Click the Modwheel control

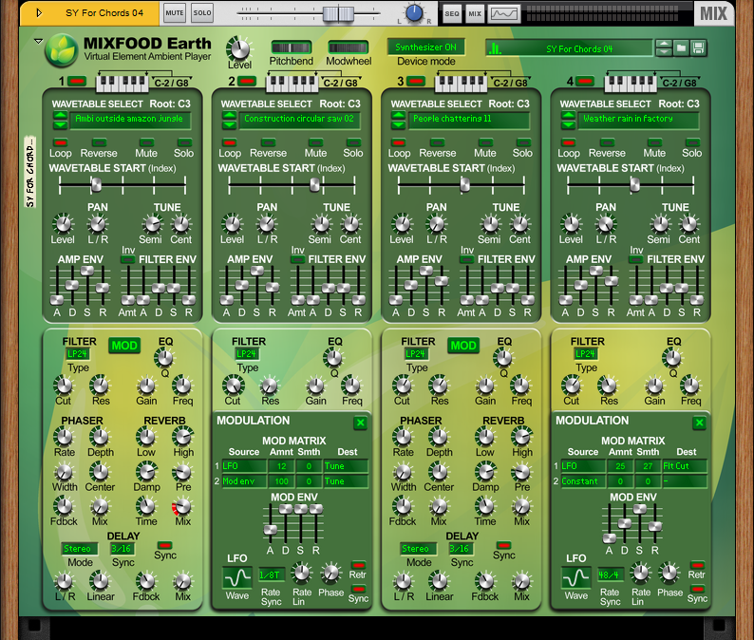tap(349, 47)
